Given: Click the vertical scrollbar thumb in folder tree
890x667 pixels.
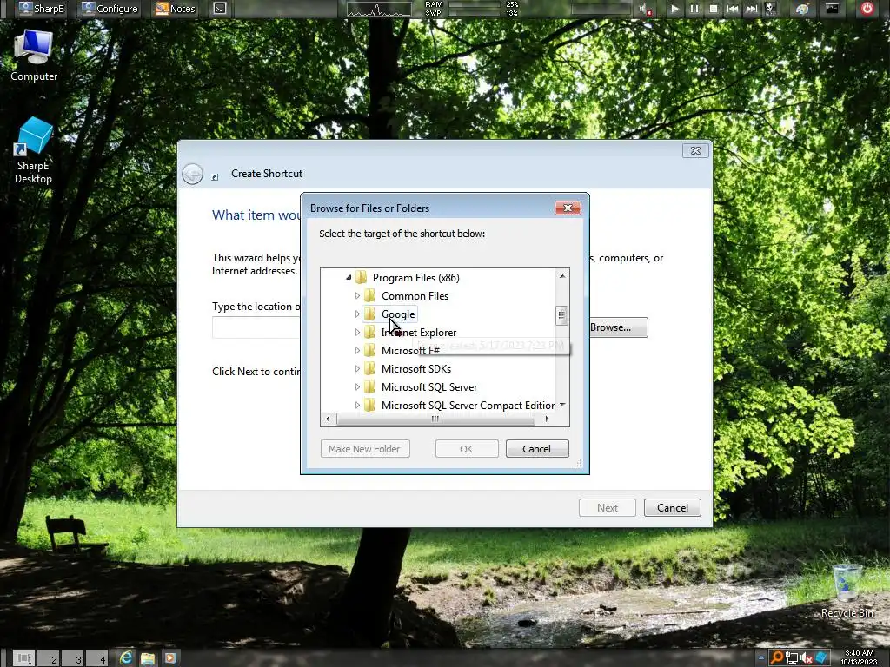Looking at the screenshot, I should pos(562,315).
